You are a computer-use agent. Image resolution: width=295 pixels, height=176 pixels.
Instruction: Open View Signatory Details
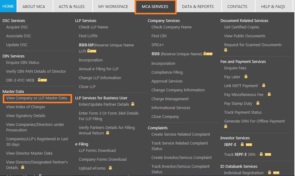coord(25,116)
